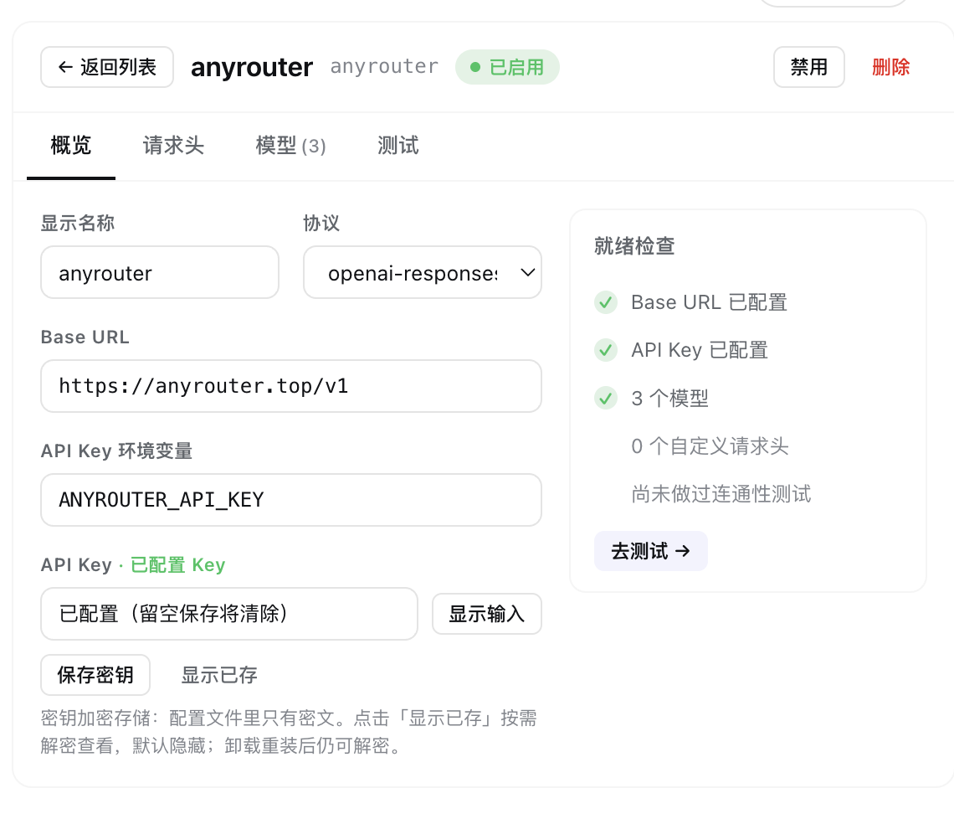Go back with the 返回列表 button

107,67
